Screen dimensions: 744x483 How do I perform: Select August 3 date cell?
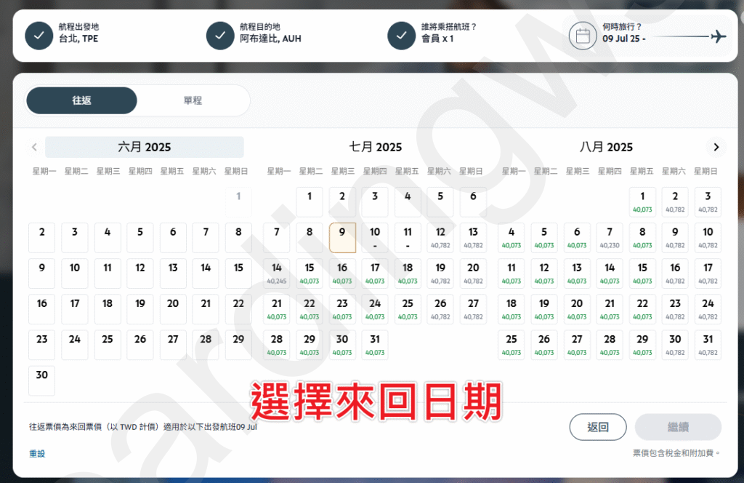point(708,201)
